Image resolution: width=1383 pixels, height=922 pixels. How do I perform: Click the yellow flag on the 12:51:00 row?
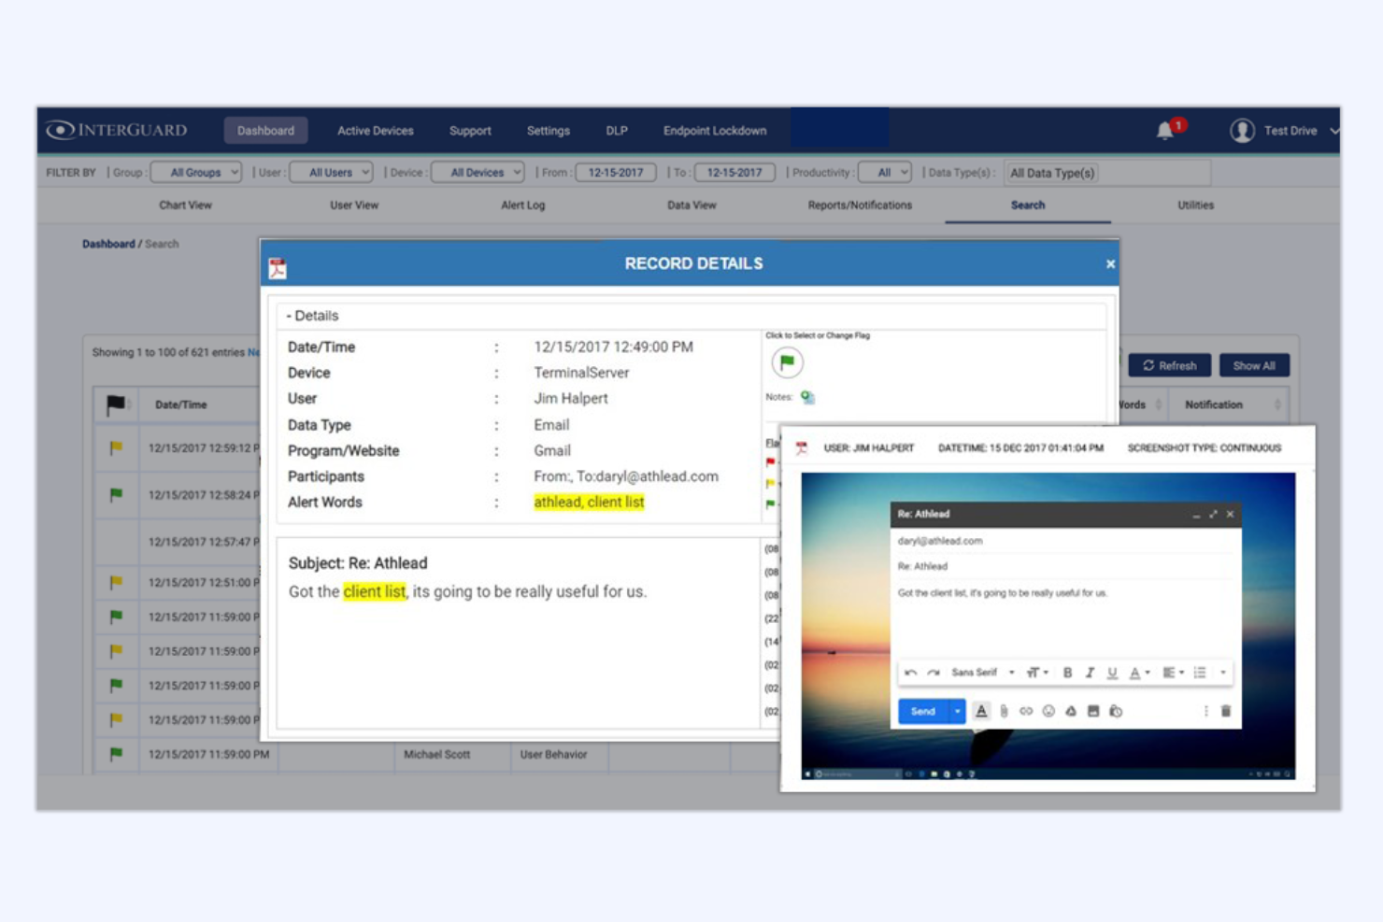click(x=116, y=582)
